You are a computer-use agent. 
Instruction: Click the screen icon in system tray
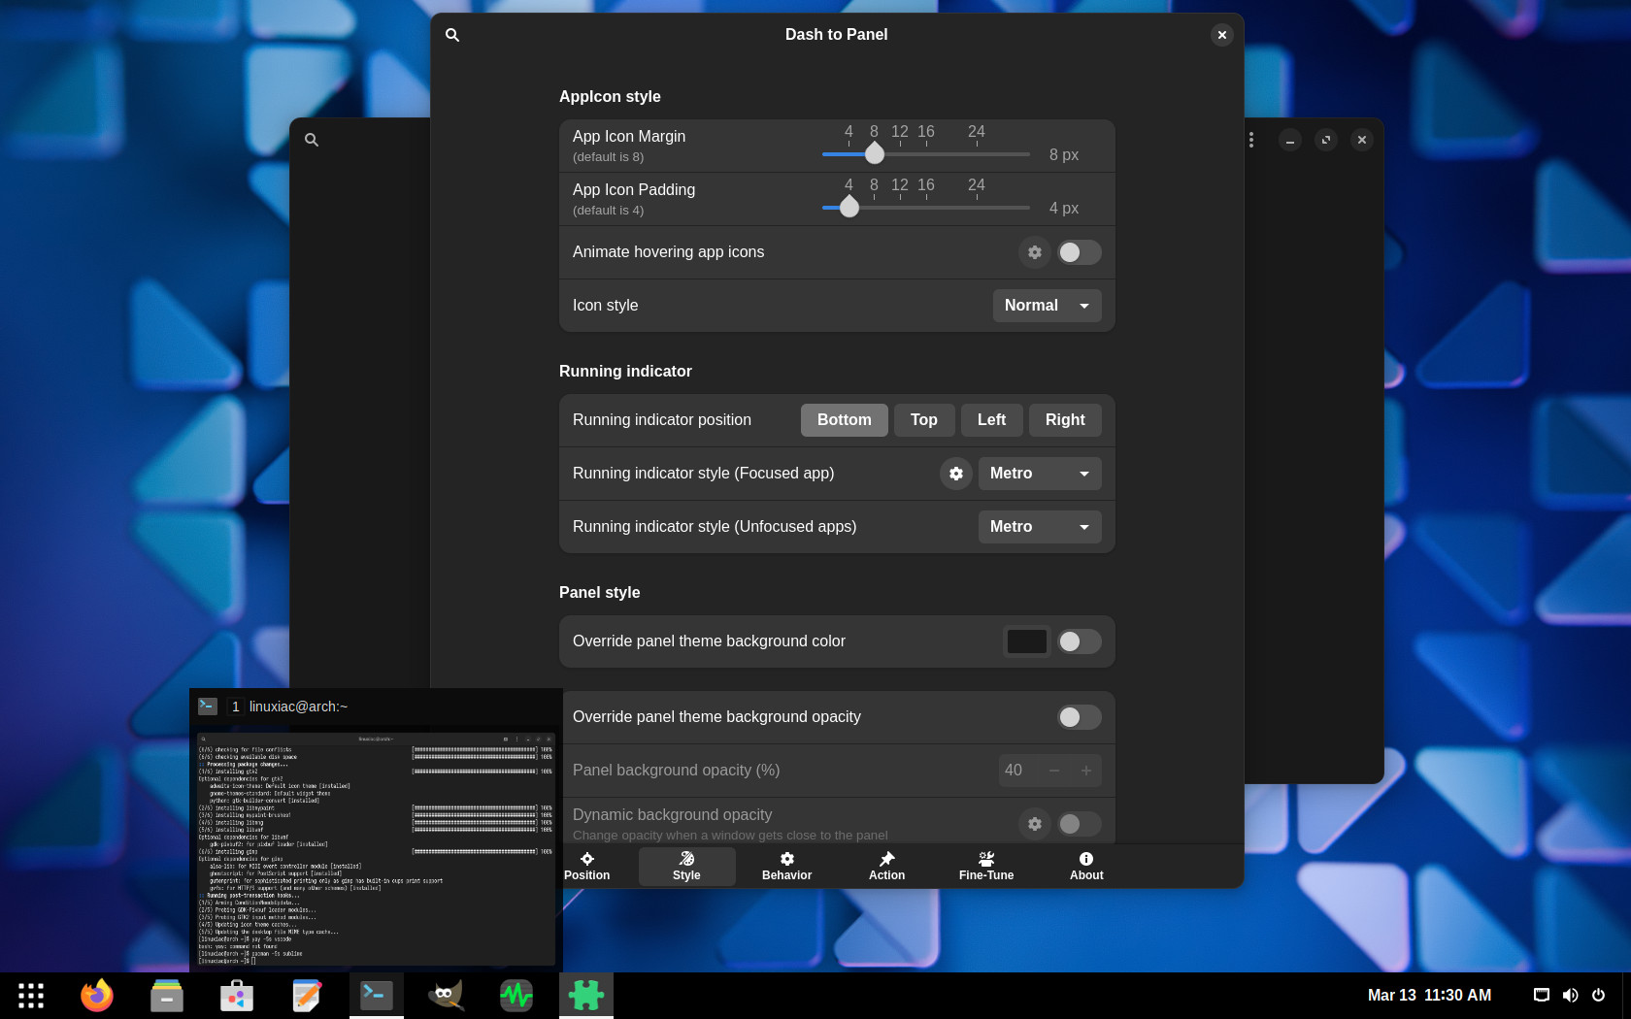coord(1542,995)
